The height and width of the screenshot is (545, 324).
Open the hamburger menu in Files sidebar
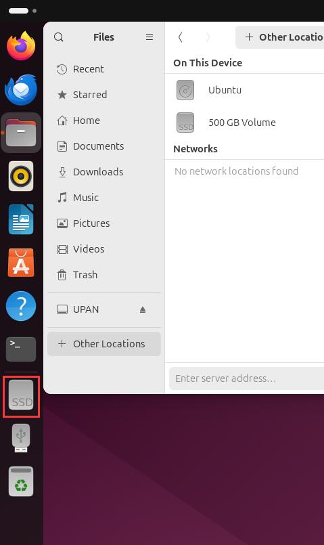pyautogui.click(x=149, y=37)
